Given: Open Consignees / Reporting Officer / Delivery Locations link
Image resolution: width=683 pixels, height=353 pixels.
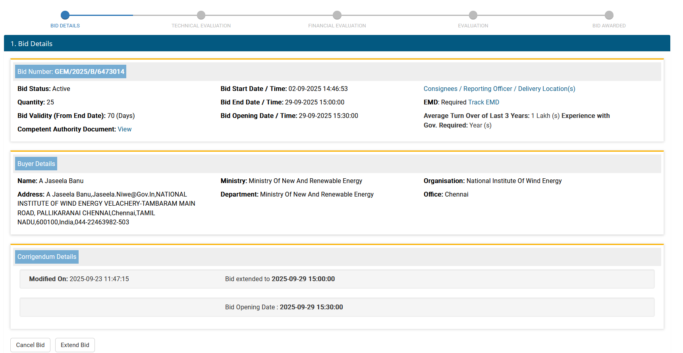Looking at the screenshot, I should tap(499, 89).
